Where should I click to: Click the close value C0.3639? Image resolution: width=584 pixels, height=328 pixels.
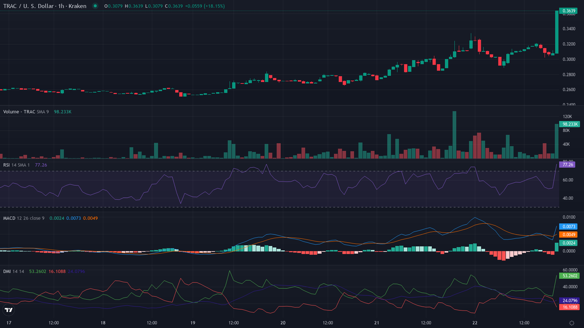point(175,6)
